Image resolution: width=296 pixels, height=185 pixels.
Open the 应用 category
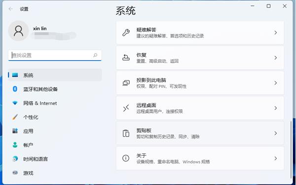pyautogui.click(x=55, y=131)
